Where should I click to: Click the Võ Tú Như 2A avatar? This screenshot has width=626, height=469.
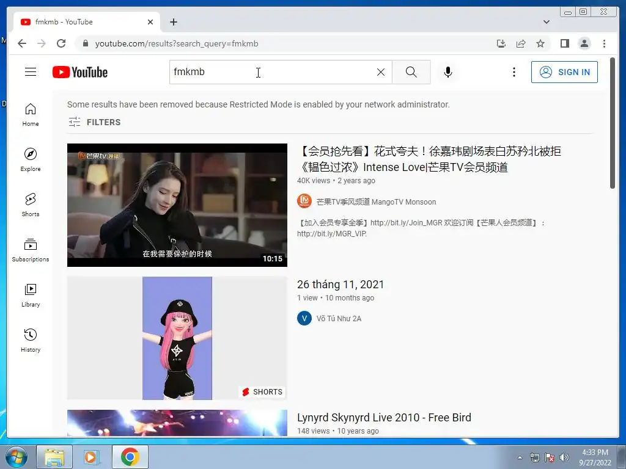304,318
